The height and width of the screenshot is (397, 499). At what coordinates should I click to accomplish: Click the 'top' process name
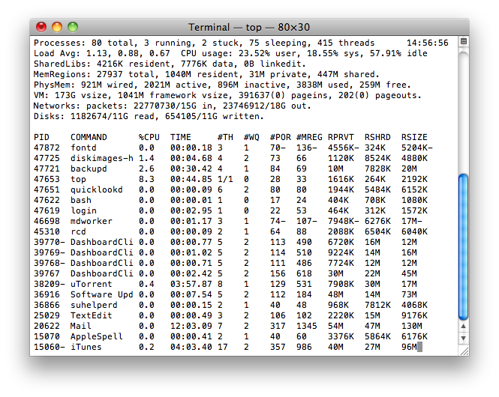[x=78, y=179]
